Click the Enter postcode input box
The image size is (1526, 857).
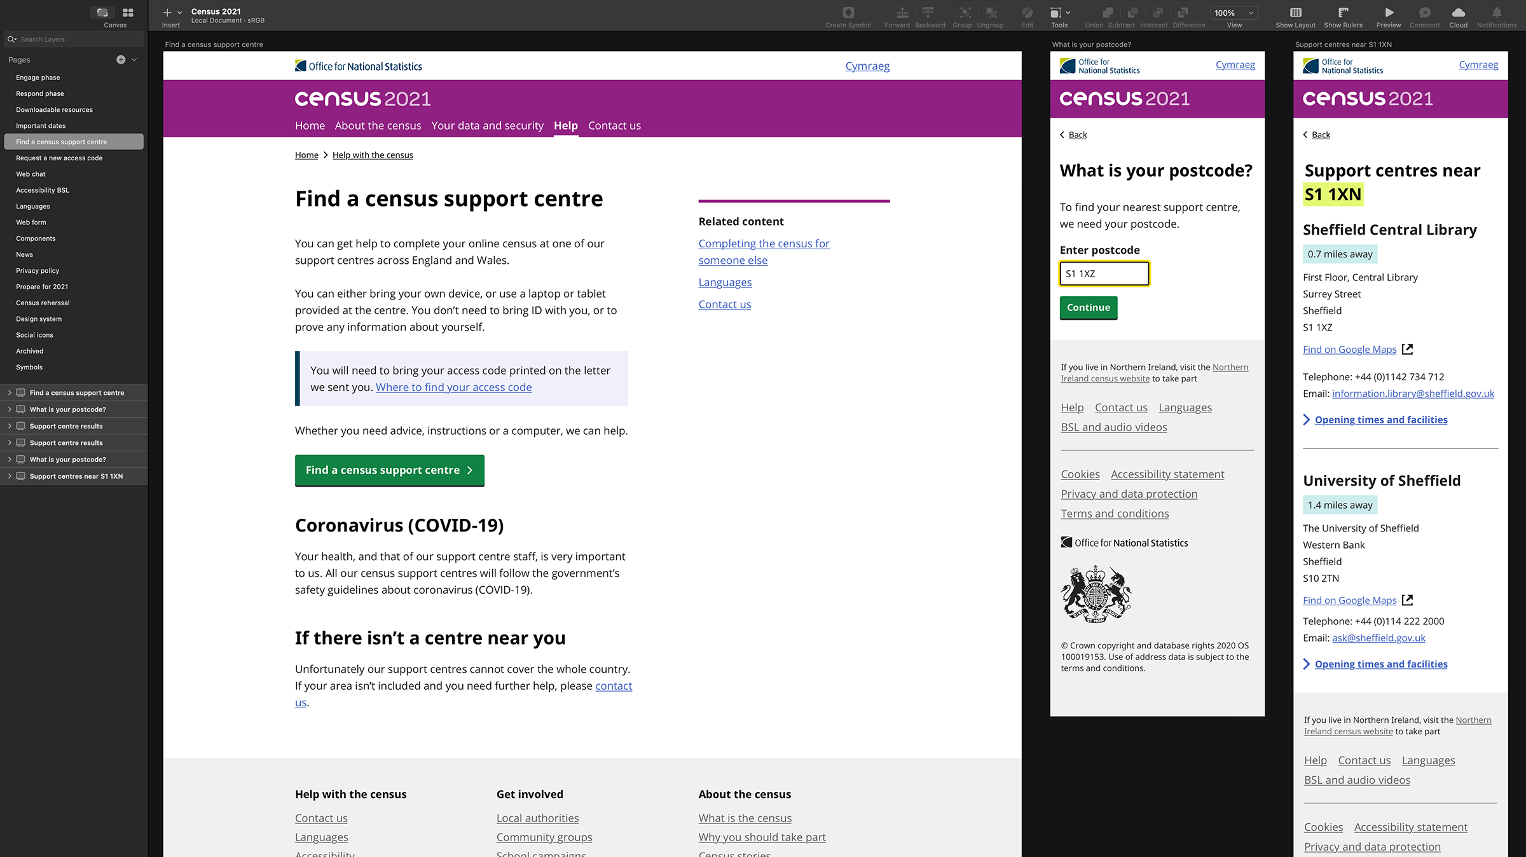pos(1104,274)
